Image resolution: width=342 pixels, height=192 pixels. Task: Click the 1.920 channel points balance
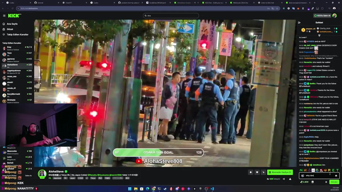[x=304, y=182]
